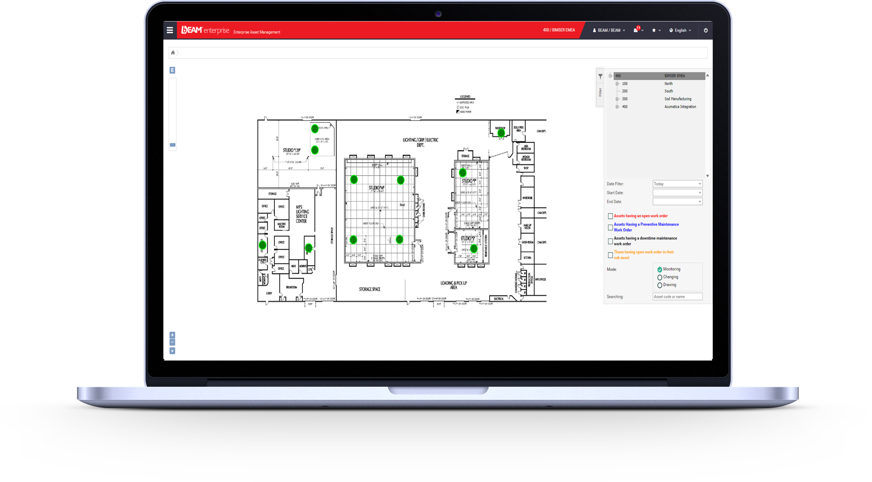Click the Studio "M" label on floor plan
The height and width of the screenshot is (482, 872).
376,188
